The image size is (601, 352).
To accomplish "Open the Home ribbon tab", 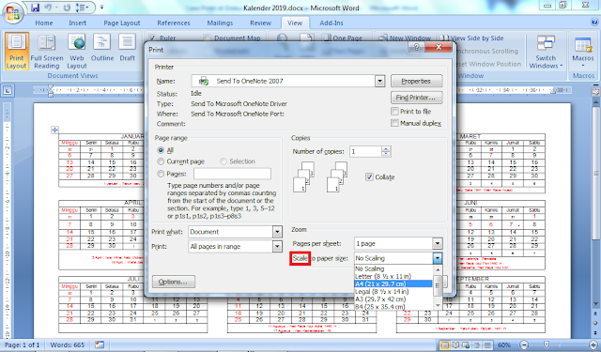I will click(x=44, y=23).
